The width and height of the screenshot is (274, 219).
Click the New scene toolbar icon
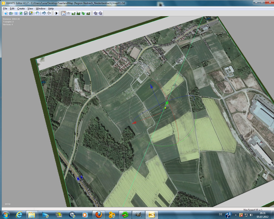[x=6, y=13]
